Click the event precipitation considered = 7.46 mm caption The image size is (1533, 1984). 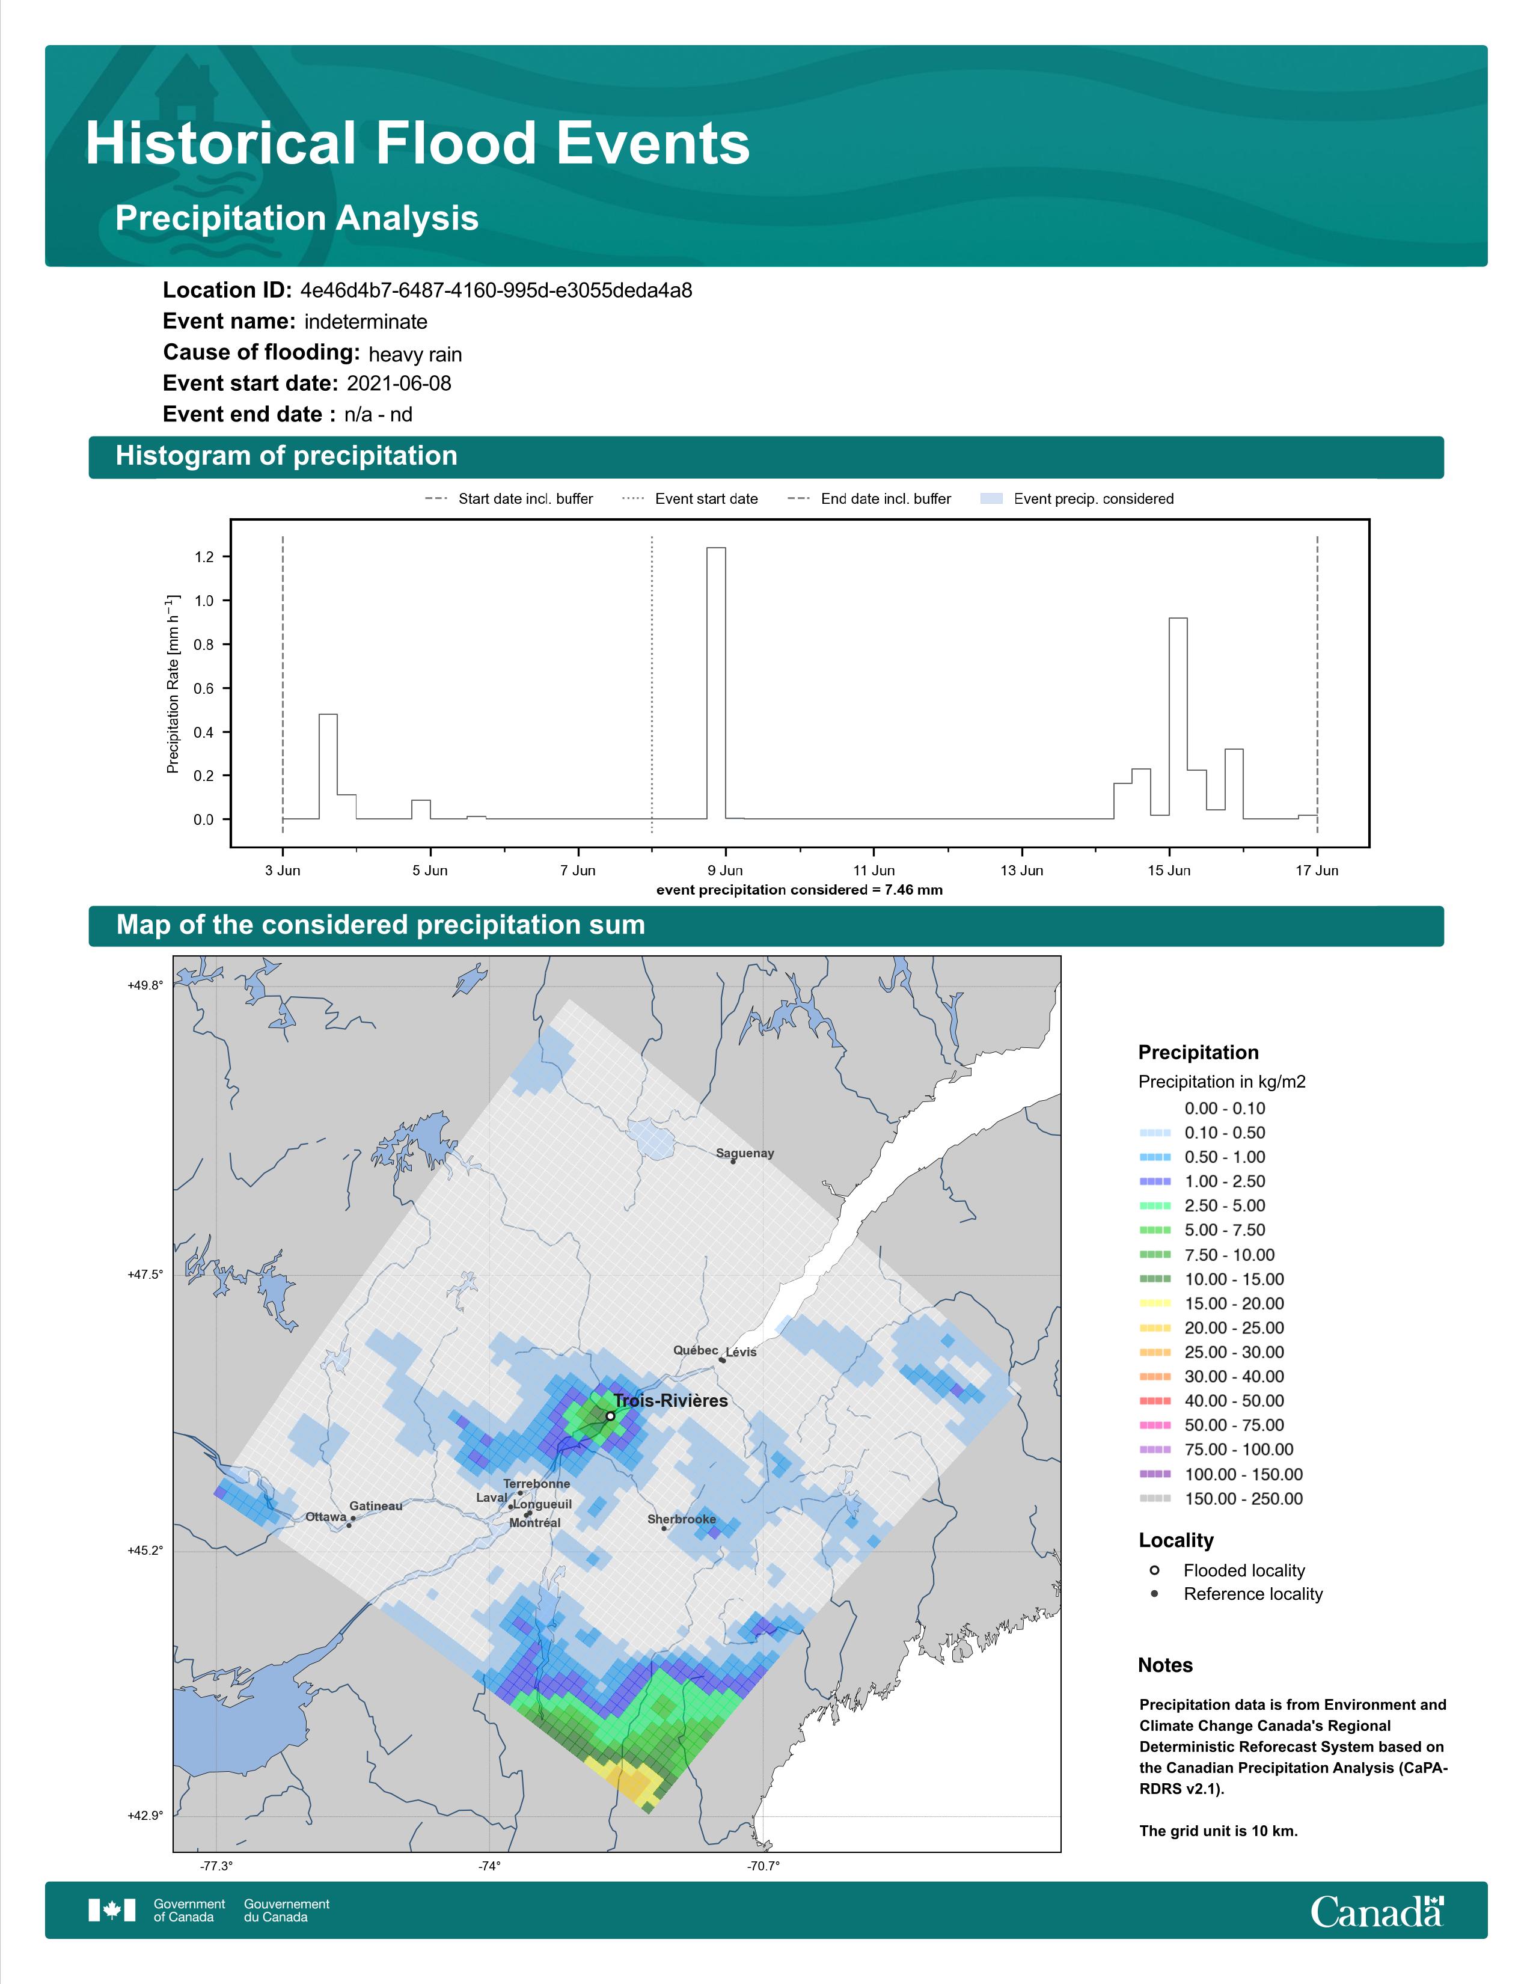point(799,890)
